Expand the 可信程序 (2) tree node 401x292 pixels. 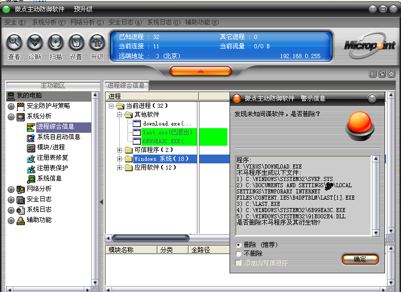(x=120, y=150)
